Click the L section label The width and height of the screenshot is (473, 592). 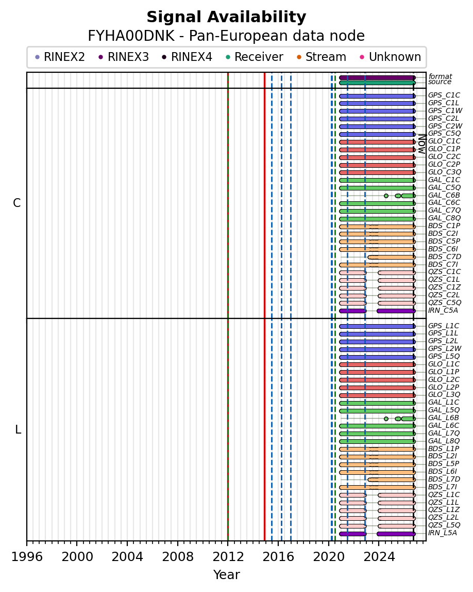(18, 429)
